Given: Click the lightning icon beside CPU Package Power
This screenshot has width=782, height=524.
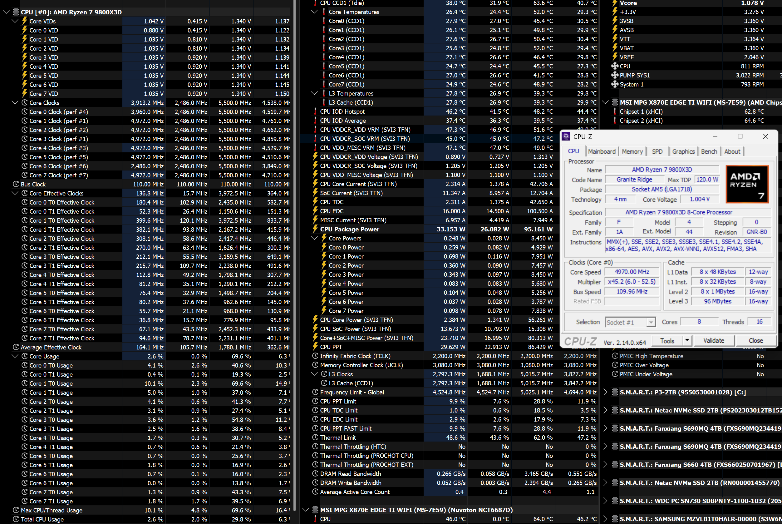Looking at the screenshot, I should pyautogui.click(x=315, y=229).
